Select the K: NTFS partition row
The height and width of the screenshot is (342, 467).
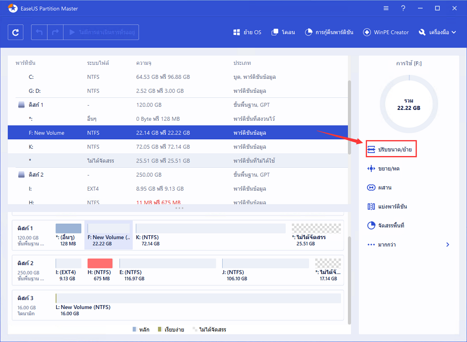tap(178, 147)
